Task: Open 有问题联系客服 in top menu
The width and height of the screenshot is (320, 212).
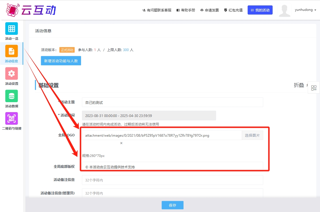Action: click(157, 10)
